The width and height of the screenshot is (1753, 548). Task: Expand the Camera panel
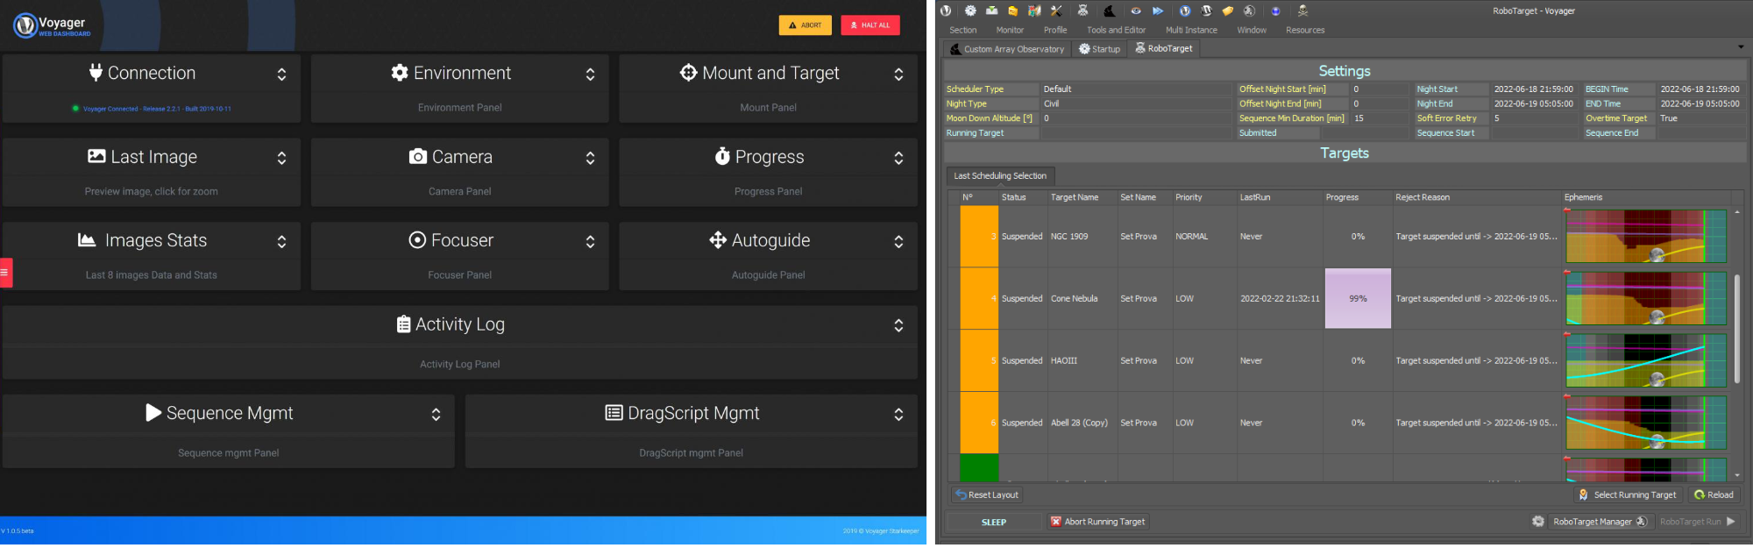(x=590, y=158)
